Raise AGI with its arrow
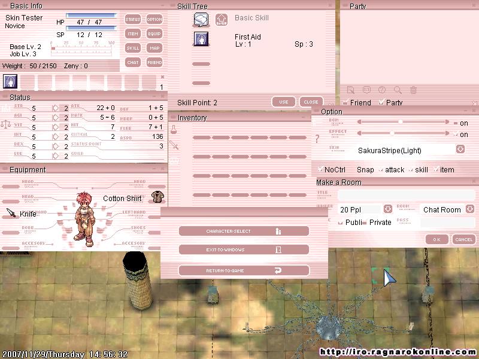 click(x=55, y=117)
